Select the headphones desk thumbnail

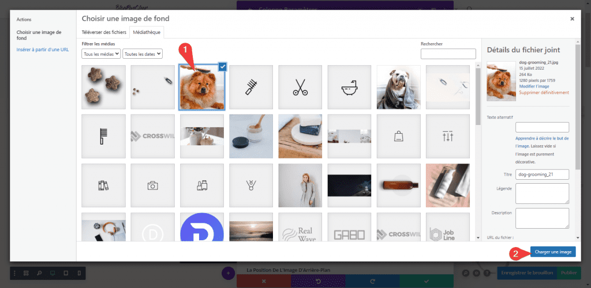click(x=104, y=227)
